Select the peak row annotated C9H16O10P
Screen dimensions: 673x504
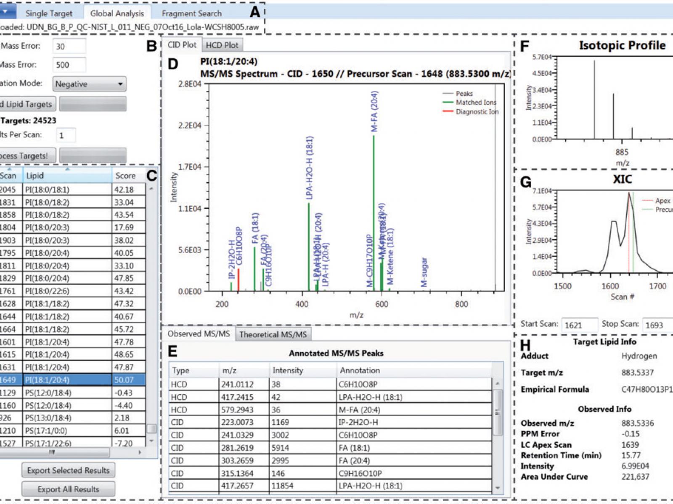click(x=330, y=473)
